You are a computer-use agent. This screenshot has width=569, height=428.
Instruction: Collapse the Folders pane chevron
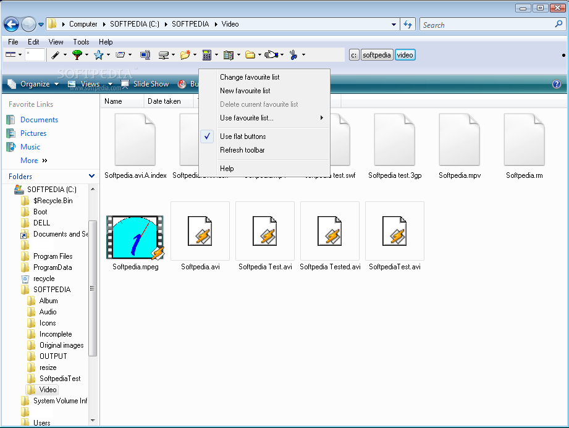tap(92, 176)
